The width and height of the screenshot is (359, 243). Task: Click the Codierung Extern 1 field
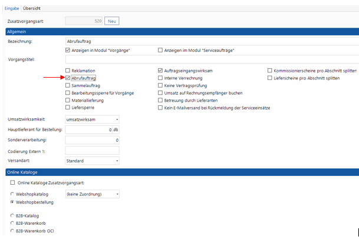click(x=92, y=151)
